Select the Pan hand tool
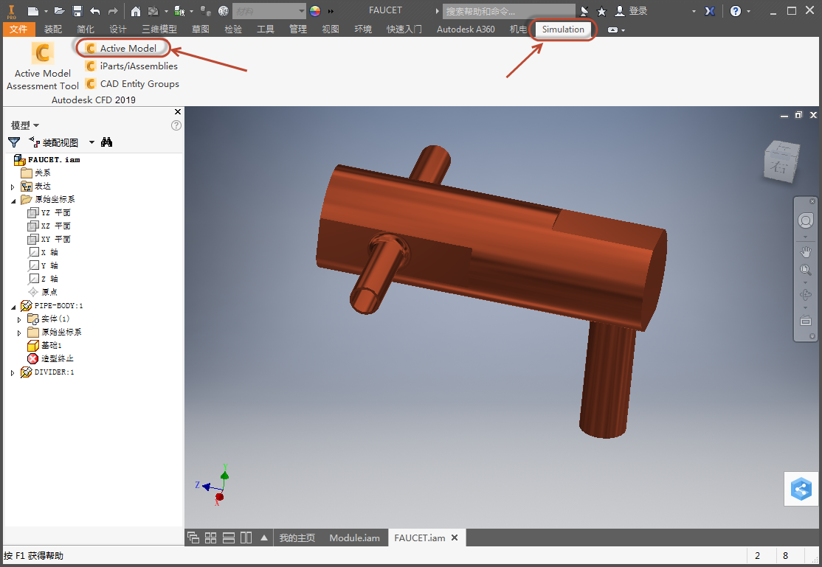 pyautogui.click(x=806, y=252)
